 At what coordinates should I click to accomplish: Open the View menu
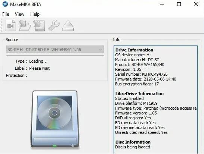pyautogui.click(x=19, y=14)
